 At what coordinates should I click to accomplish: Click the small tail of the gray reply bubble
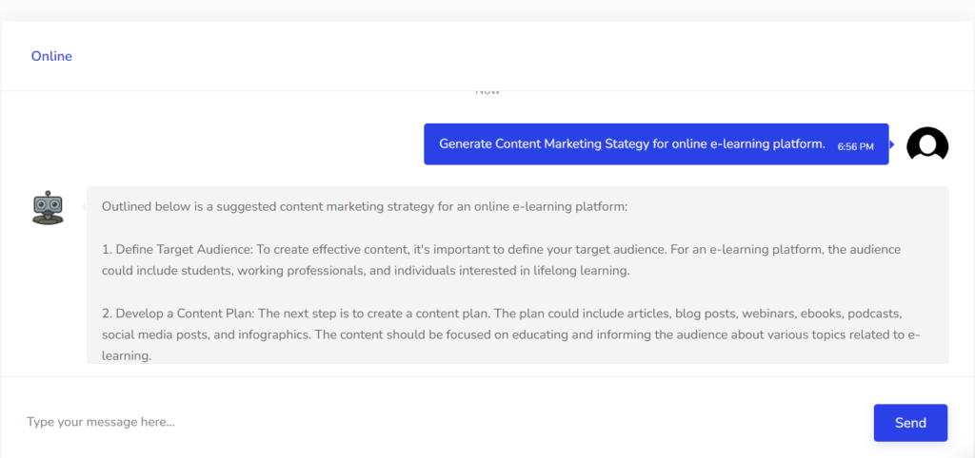pos(84,206)
